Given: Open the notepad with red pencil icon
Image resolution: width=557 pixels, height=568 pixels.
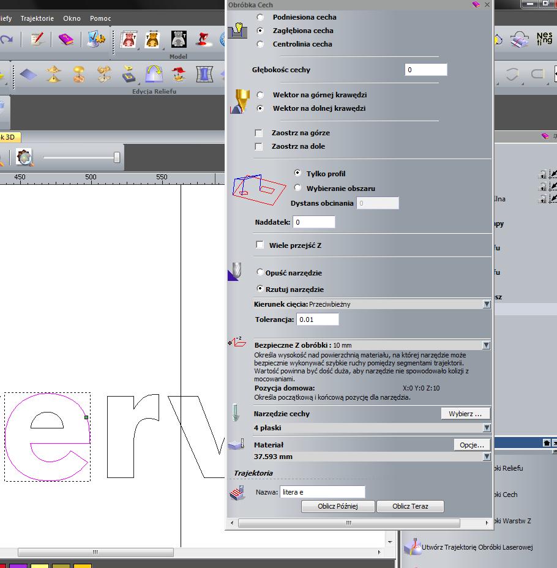Looking at the screenshot, I should coord(37,39).
